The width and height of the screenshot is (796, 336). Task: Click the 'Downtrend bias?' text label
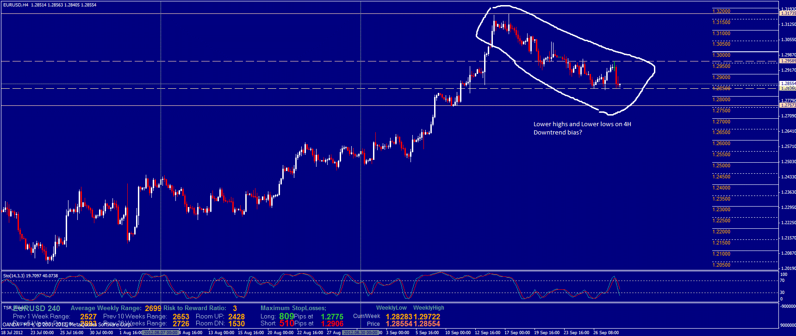557,132
